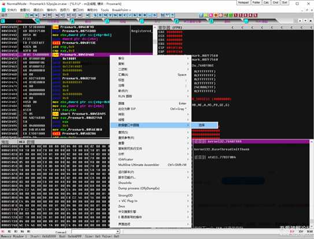This screenshot has height=239, width=314.
Task: Select 汇编(A) Space in context menu
Action: (x=150, y=75)
